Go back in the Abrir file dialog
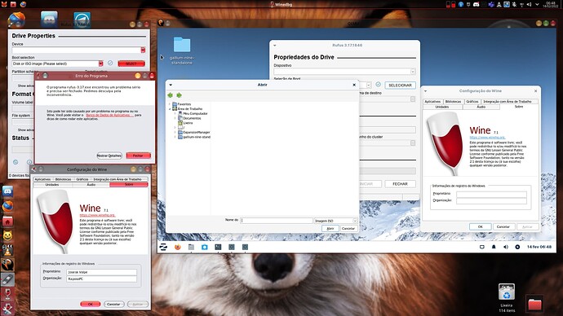 tap(171, 95)
